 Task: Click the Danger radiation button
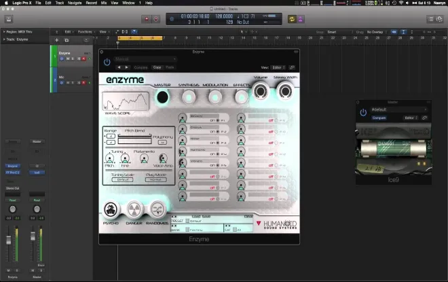point(134,210)
